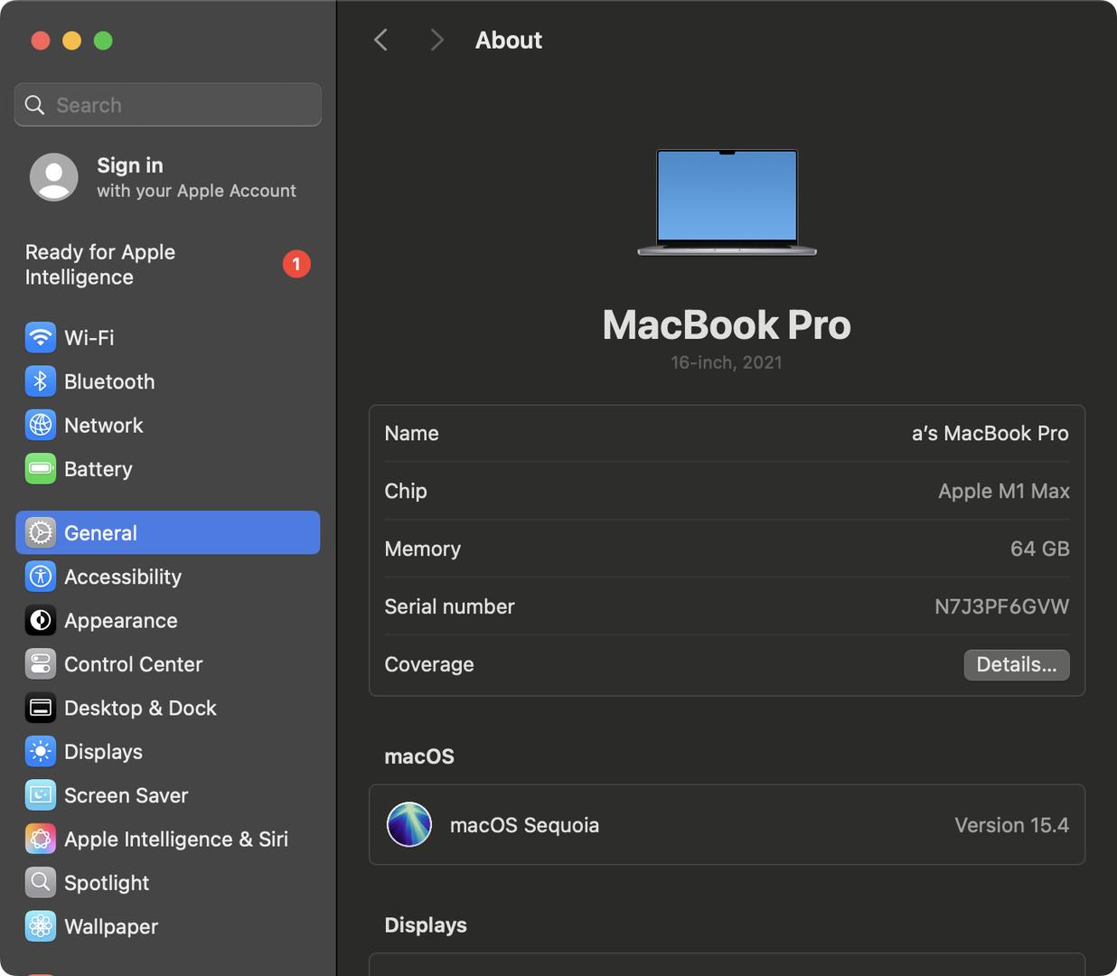
Task: Click the Displays section heading
Action: point(426,925)
